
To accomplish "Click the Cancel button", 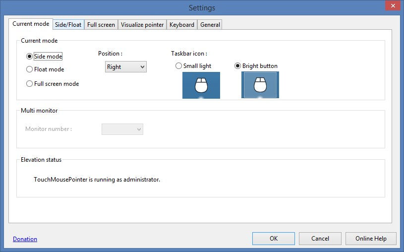I will coord(320,239).
